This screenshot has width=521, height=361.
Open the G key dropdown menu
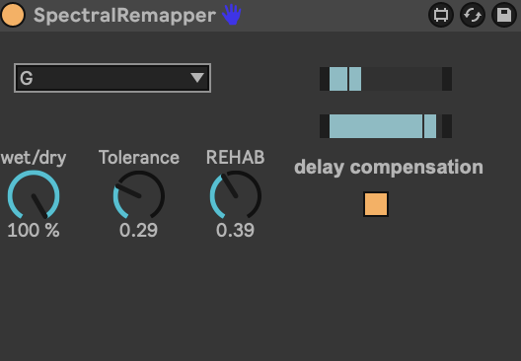pos(112,78)
